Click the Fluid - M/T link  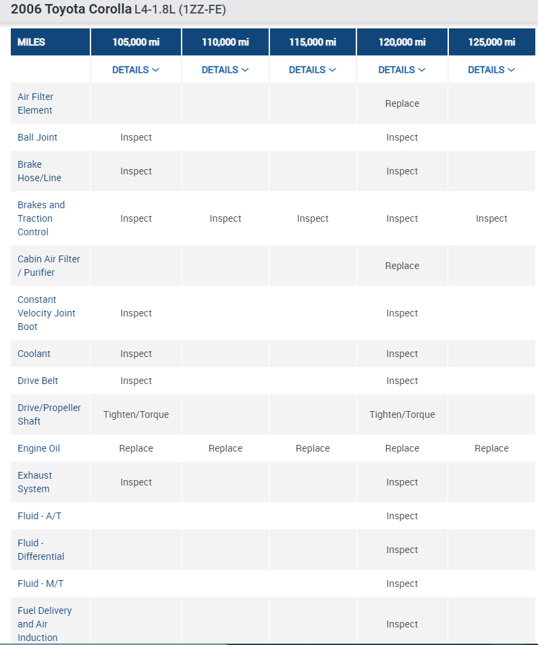point(41,583)
